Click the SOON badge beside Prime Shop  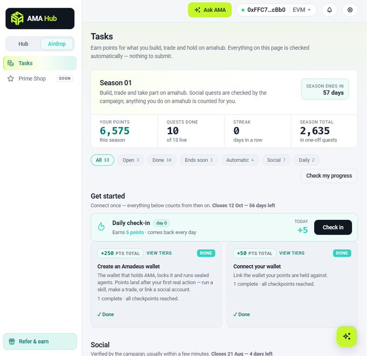click(x=65, y=78)
